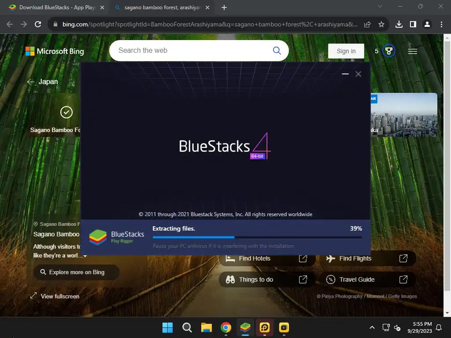
Task: Click the browser forward arrow
Action: pos(24,25)
